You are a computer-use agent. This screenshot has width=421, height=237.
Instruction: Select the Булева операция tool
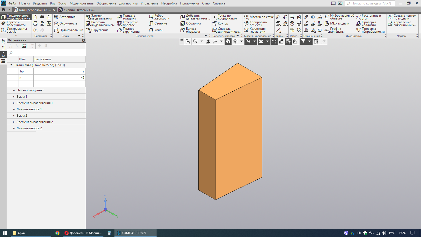pyautogui.click(x=190, y=30)
